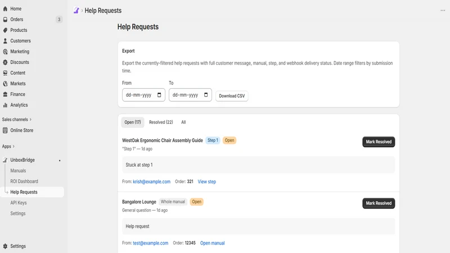450x253 pixels.
Task: Click the Marketing target icon
Action: pos(5,52)
